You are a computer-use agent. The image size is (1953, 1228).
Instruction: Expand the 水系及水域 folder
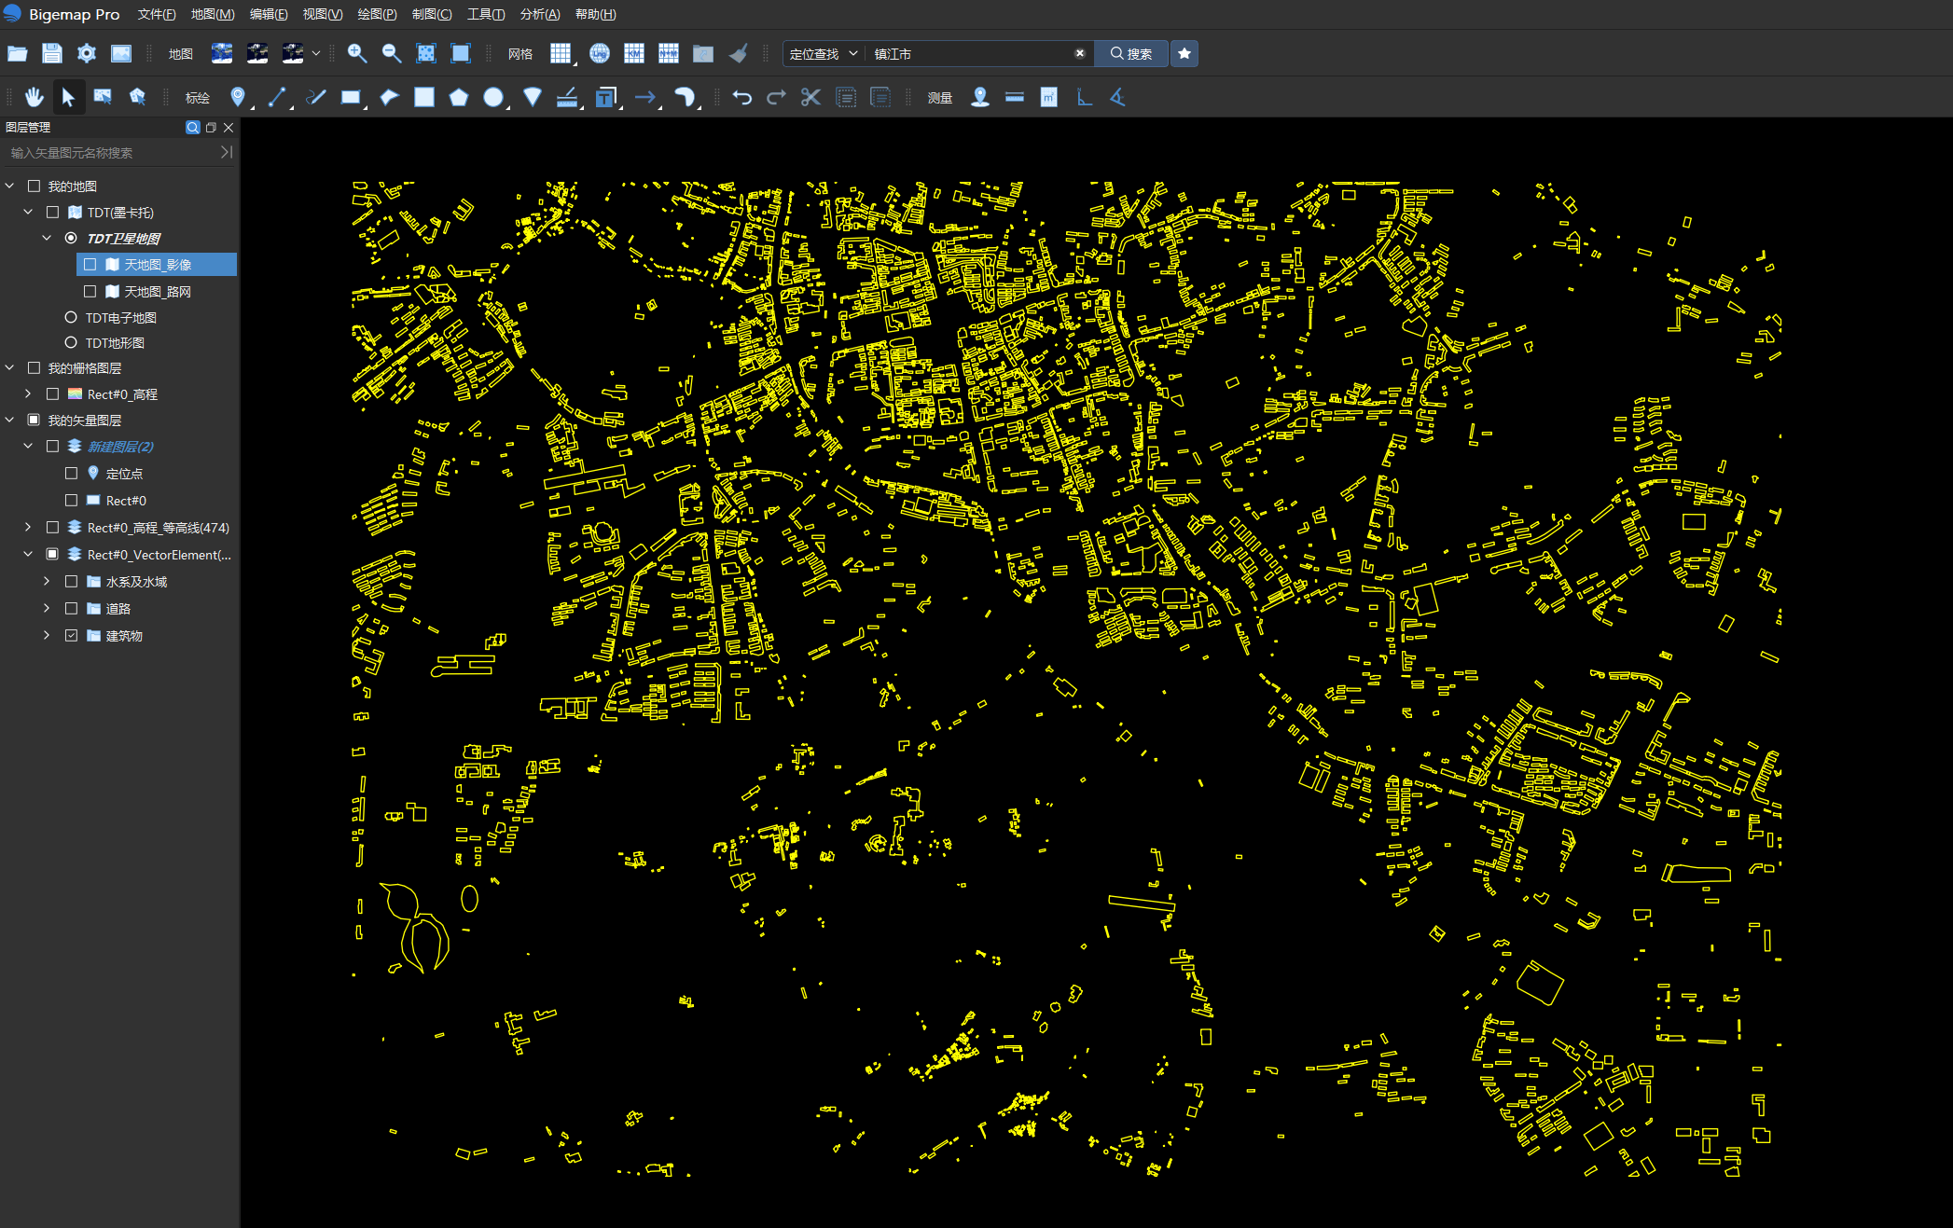click(x=47, y=581)
